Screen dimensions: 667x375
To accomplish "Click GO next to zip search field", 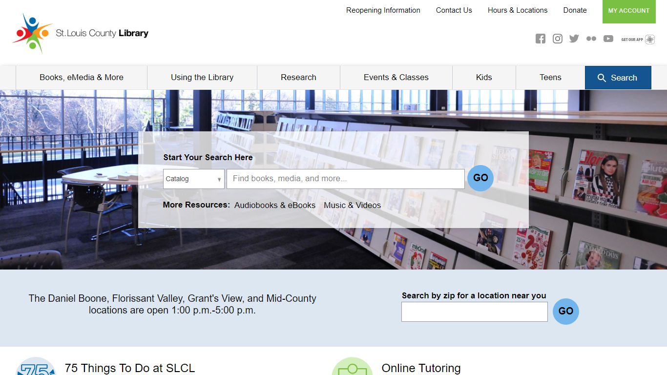I will pos(566,312).
